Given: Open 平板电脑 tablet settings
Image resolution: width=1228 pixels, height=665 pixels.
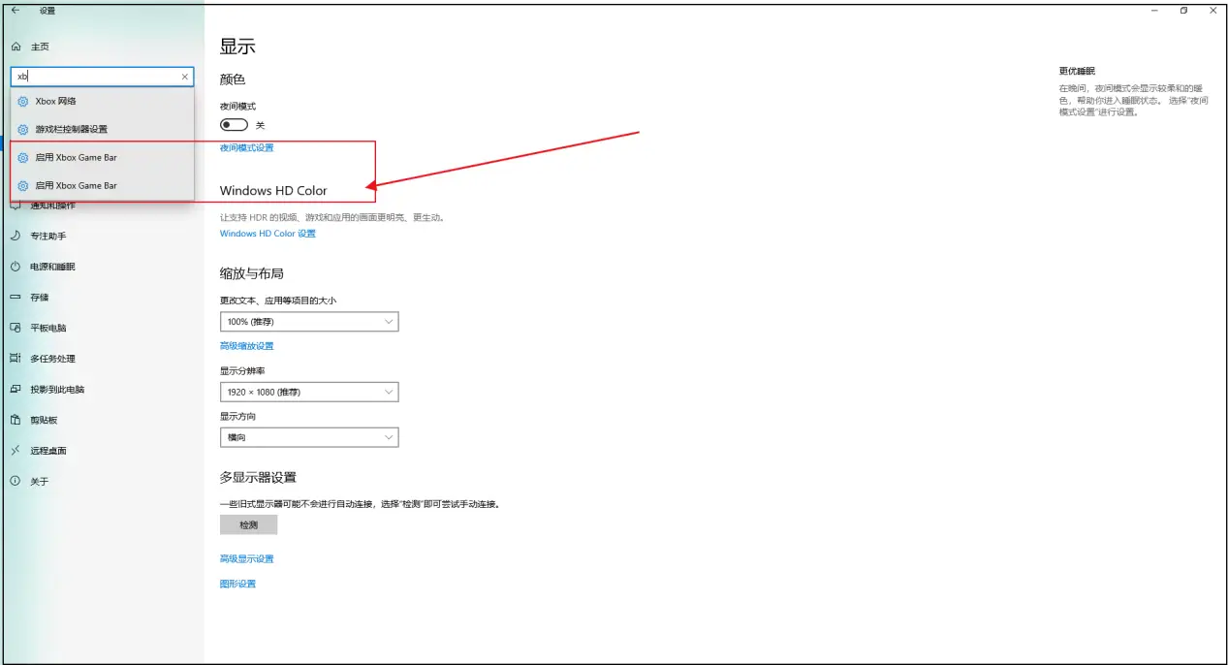Looking at the screenshot, I should 39,328.
